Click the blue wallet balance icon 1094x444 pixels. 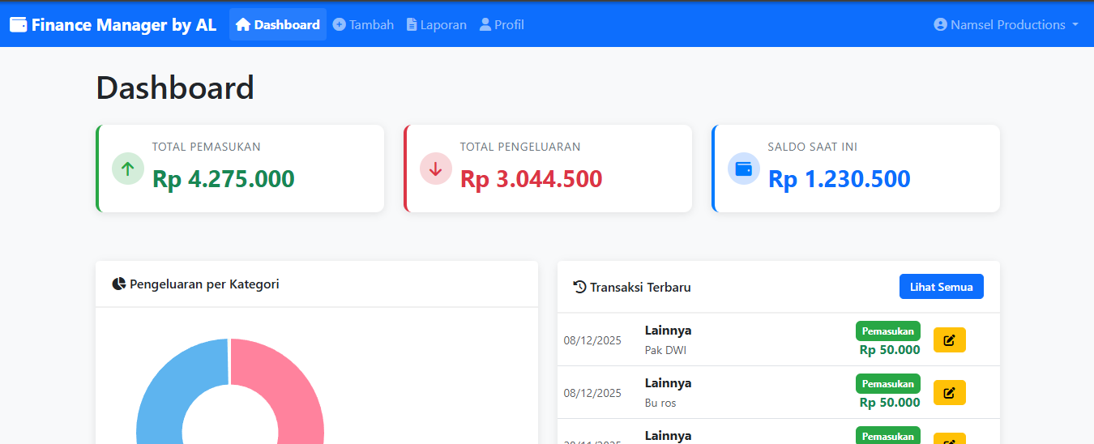pos(743,169)
